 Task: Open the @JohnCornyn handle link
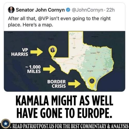point(87,10)
